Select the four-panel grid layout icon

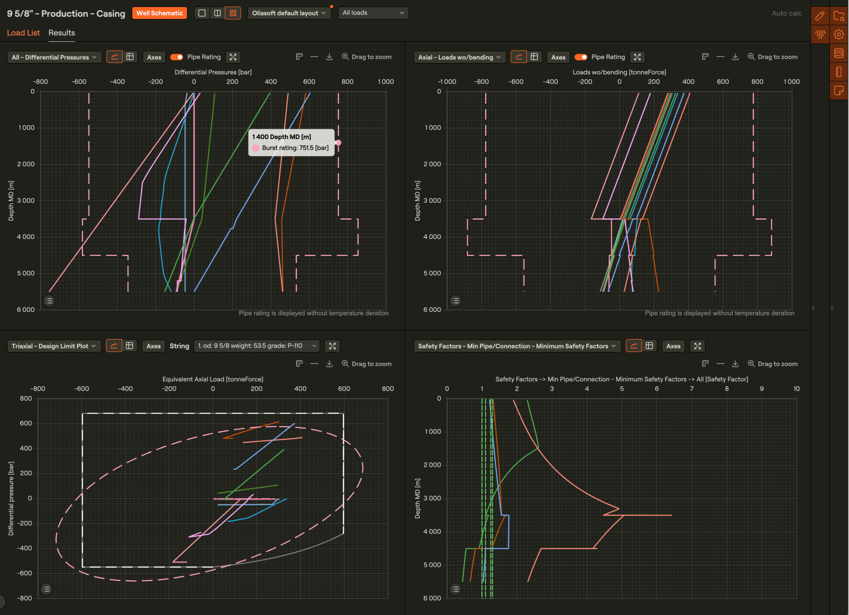pyautogui.click(x=233, y=13)
